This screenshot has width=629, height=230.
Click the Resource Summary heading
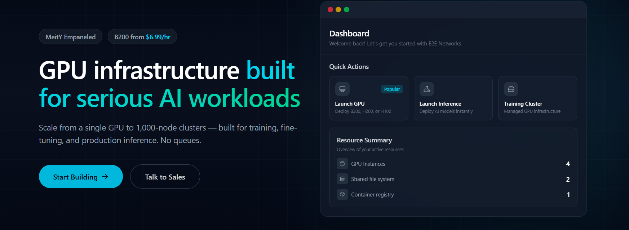364,140
